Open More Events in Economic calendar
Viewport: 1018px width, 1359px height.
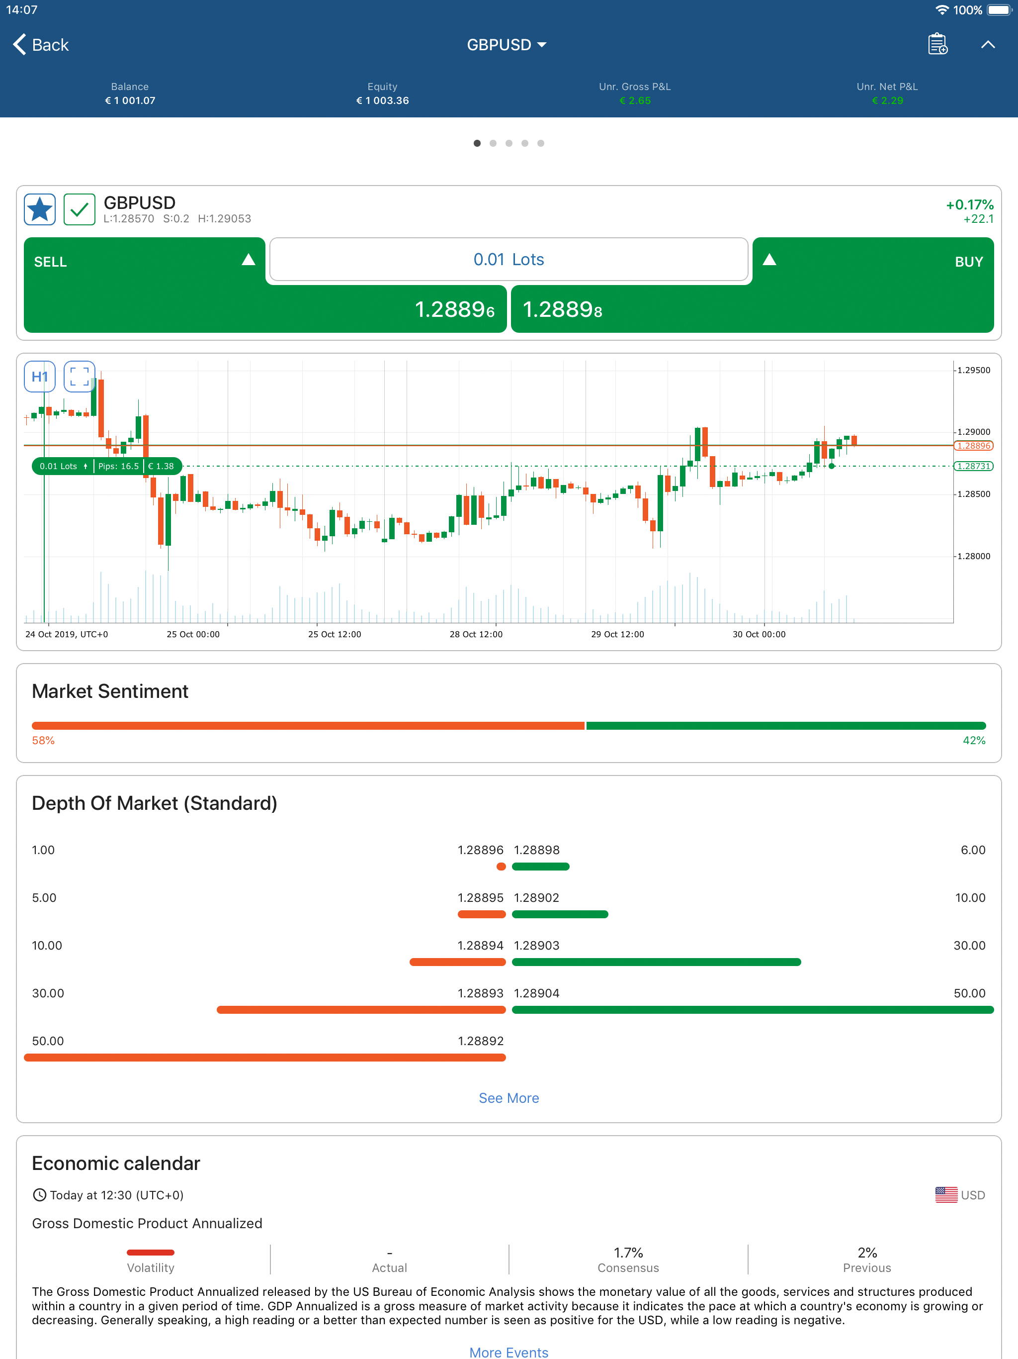pyautogui.click(x=509, y=1352)
